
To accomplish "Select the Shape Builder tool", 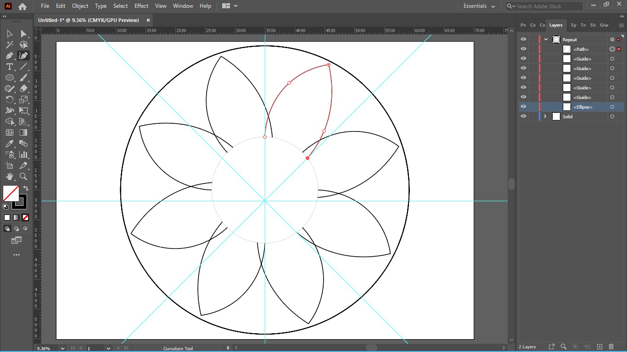I will tap(10, 121).
